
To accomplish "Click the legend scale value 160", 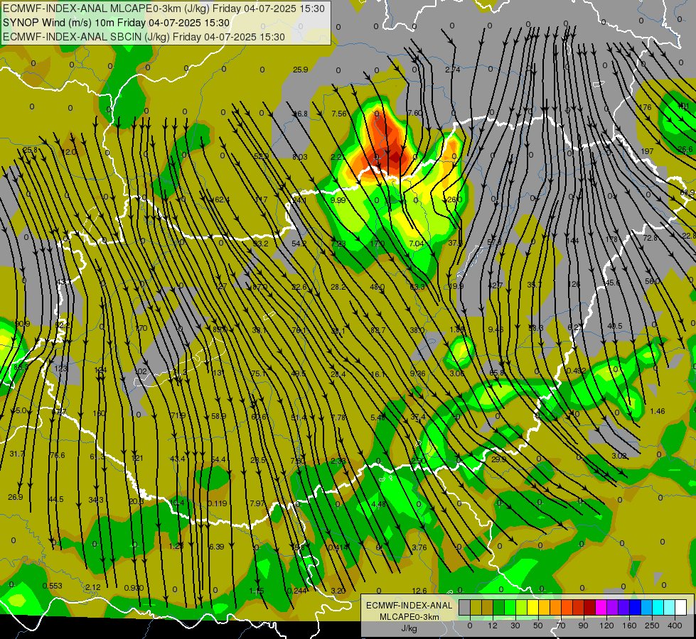I will click(629, 626).
